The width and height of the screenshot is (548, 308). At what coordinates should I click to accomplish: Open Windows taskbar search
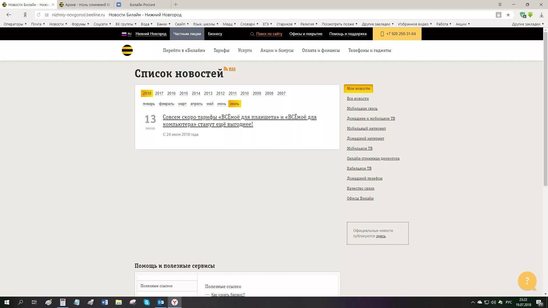point(21,302)
